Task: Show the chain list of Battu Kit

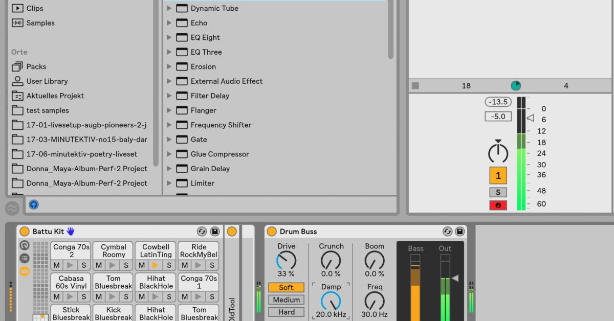Action: pyautogui.click(x=24, y=259)
